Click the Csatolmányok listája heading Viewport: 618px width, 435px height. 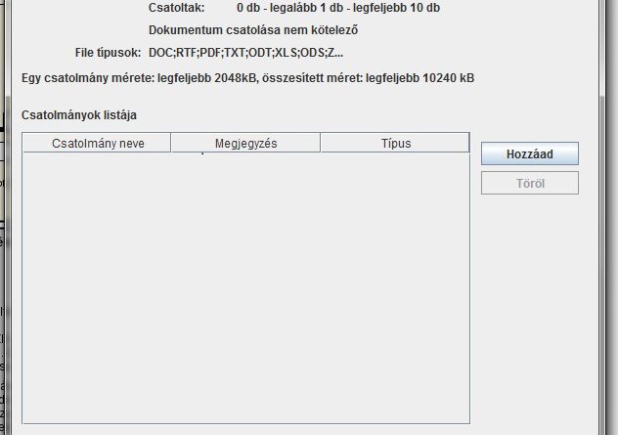click(x=79, y=115)
